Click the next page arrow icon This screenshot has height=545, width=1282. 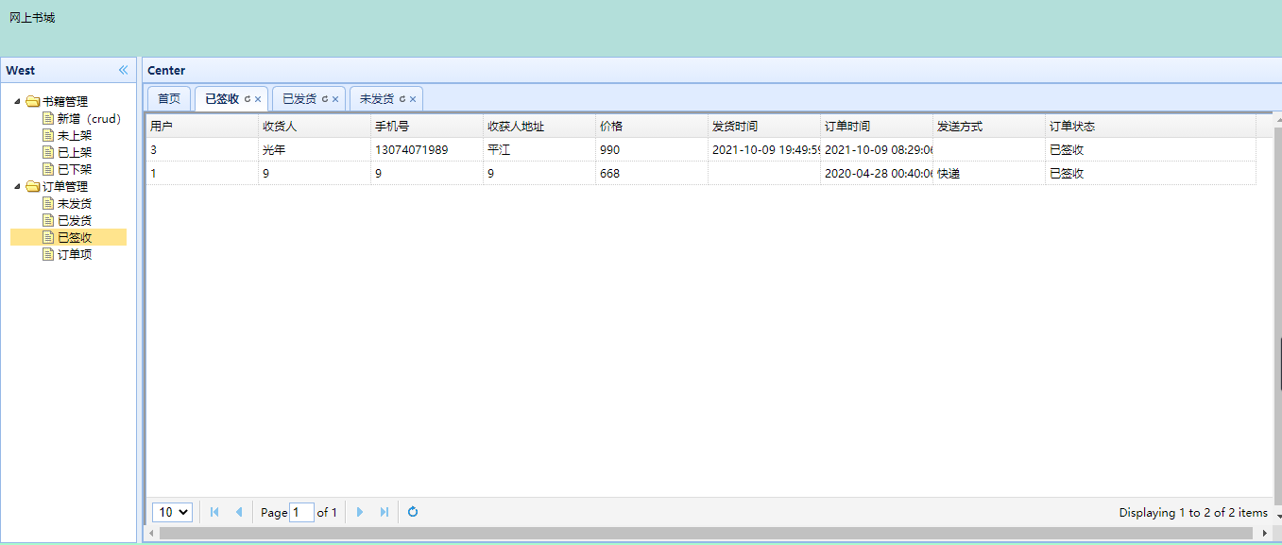(361, 512)
